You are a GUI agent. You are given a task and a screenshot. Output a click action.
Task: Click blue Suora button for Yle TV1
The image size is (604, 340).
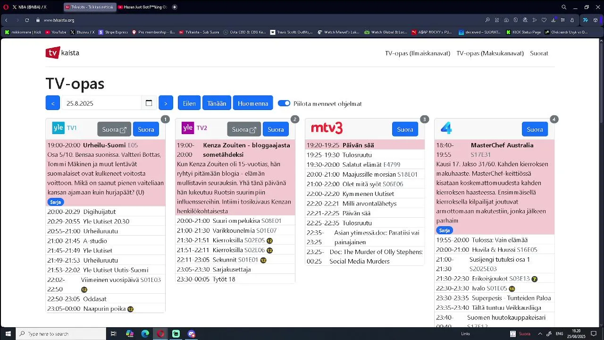(x=146, y=129)
